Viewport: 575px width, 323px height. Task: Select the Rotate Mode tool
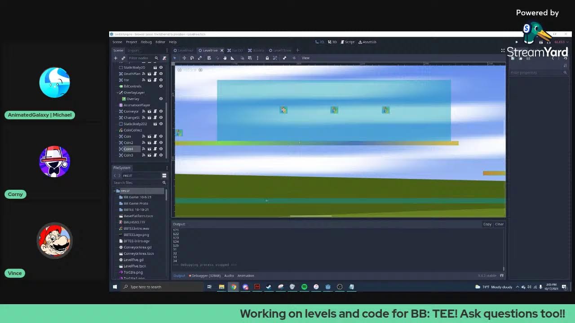pos(192,58)
